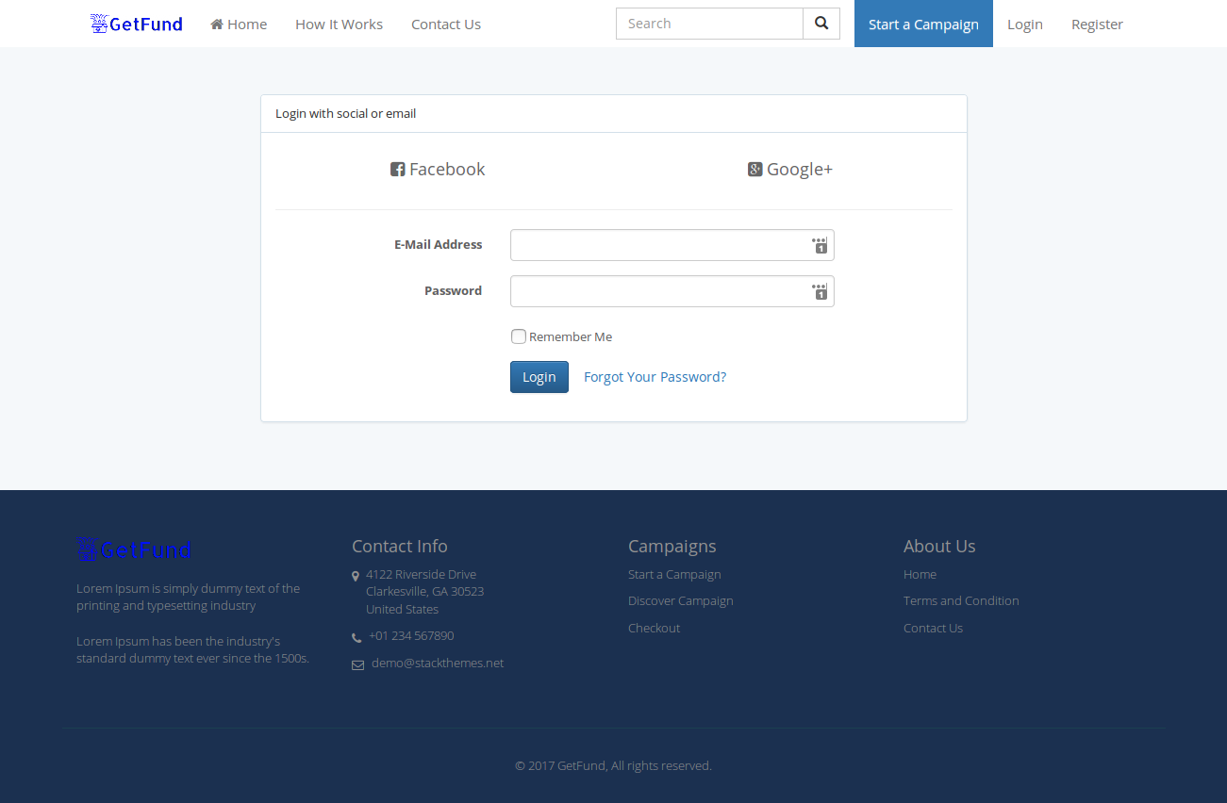Focus the E-Mail Address field
Screen dimensions: 1227x803
point(672,245)
